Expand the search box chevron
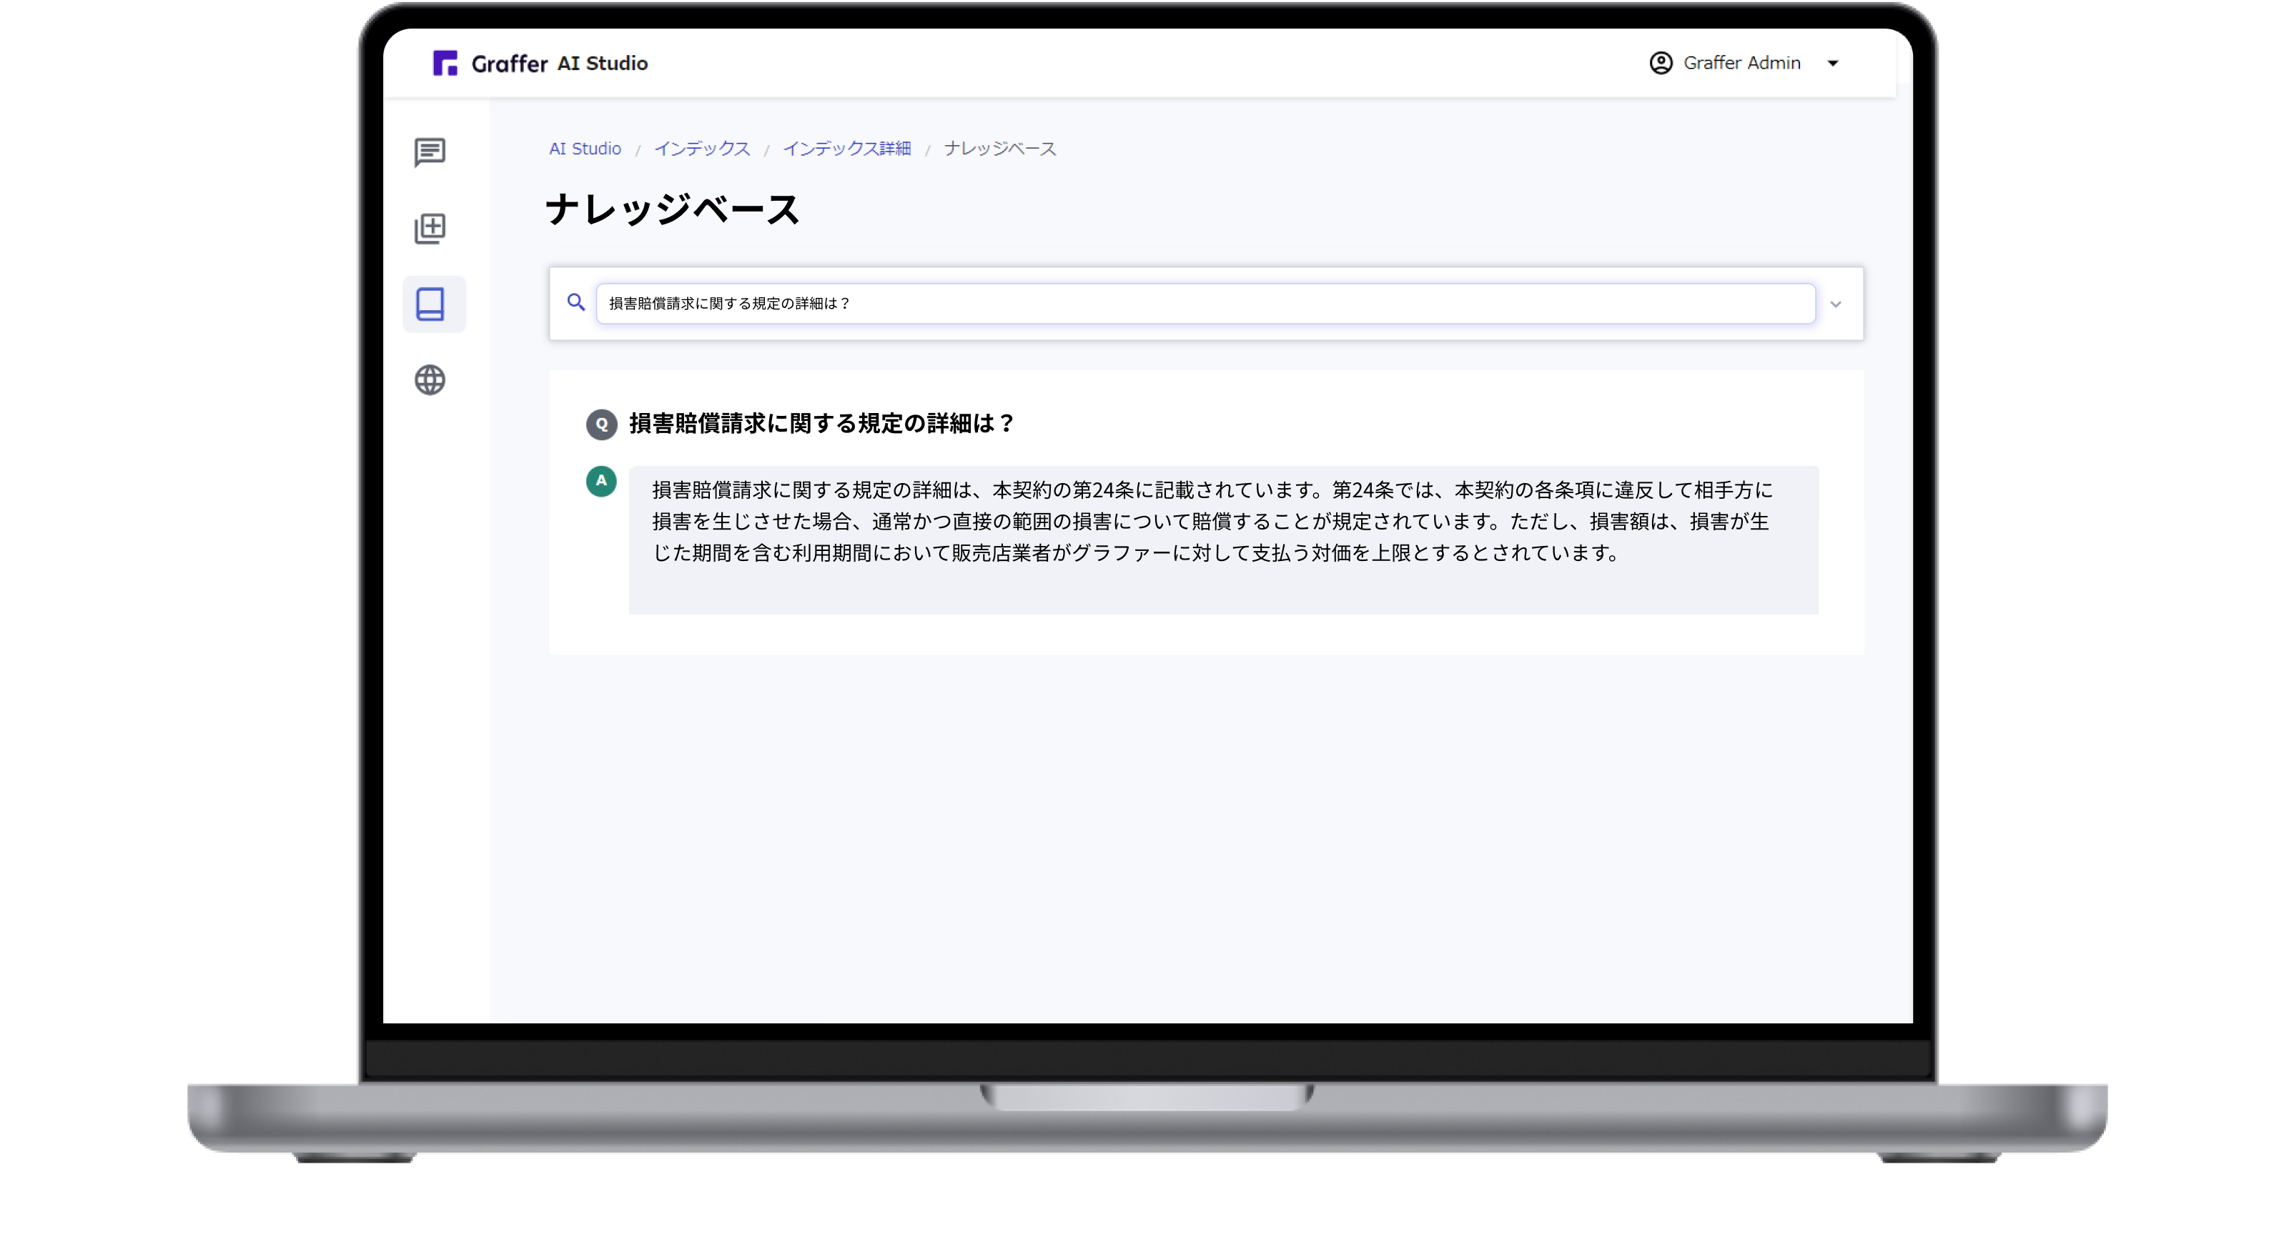This screenshot has width=2294, height=1252. tap(1835, 304)
